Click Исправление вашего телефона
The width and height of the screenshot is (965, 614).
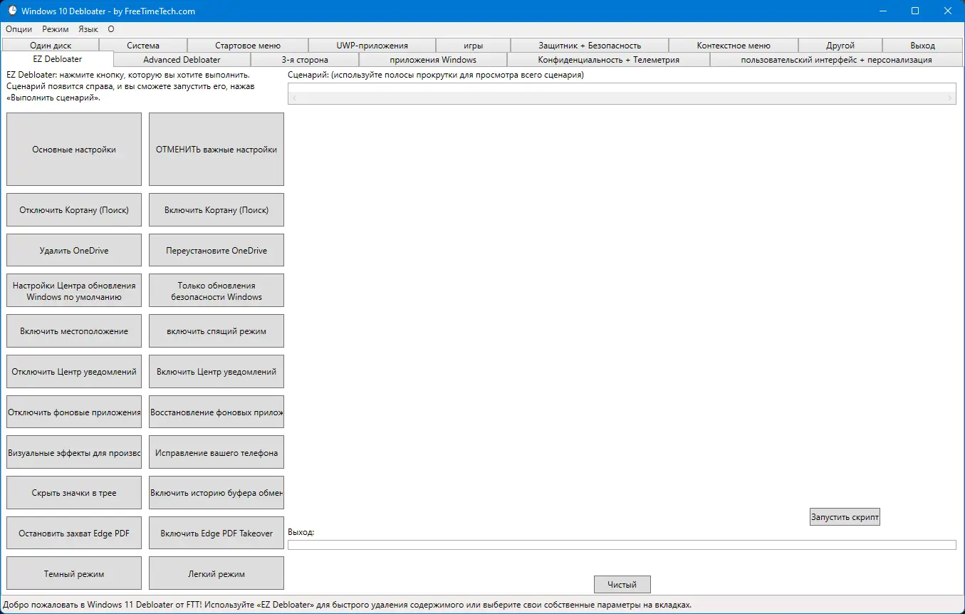[x=217, y=452]
